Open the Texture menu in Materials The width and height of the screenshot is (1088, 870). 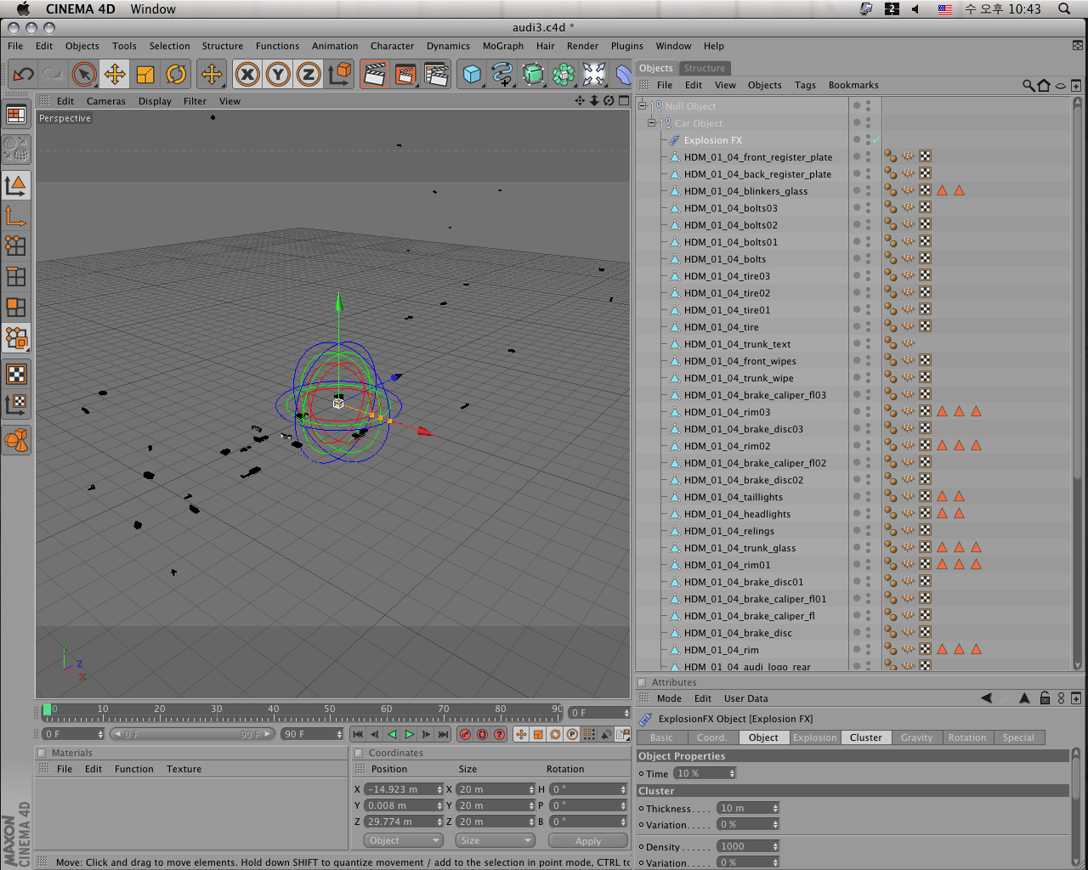point(184,769)
